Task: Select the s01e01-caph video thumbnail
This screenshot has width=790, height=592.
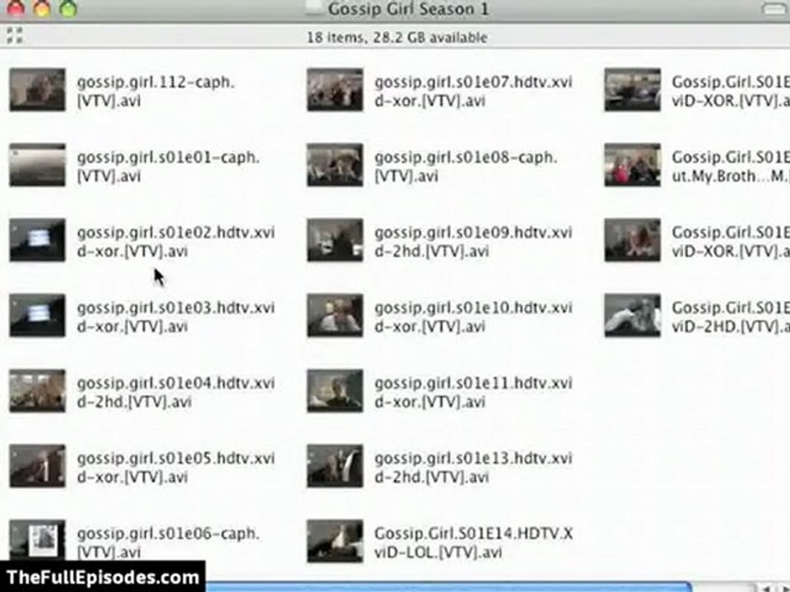Action: pos(37,165)
